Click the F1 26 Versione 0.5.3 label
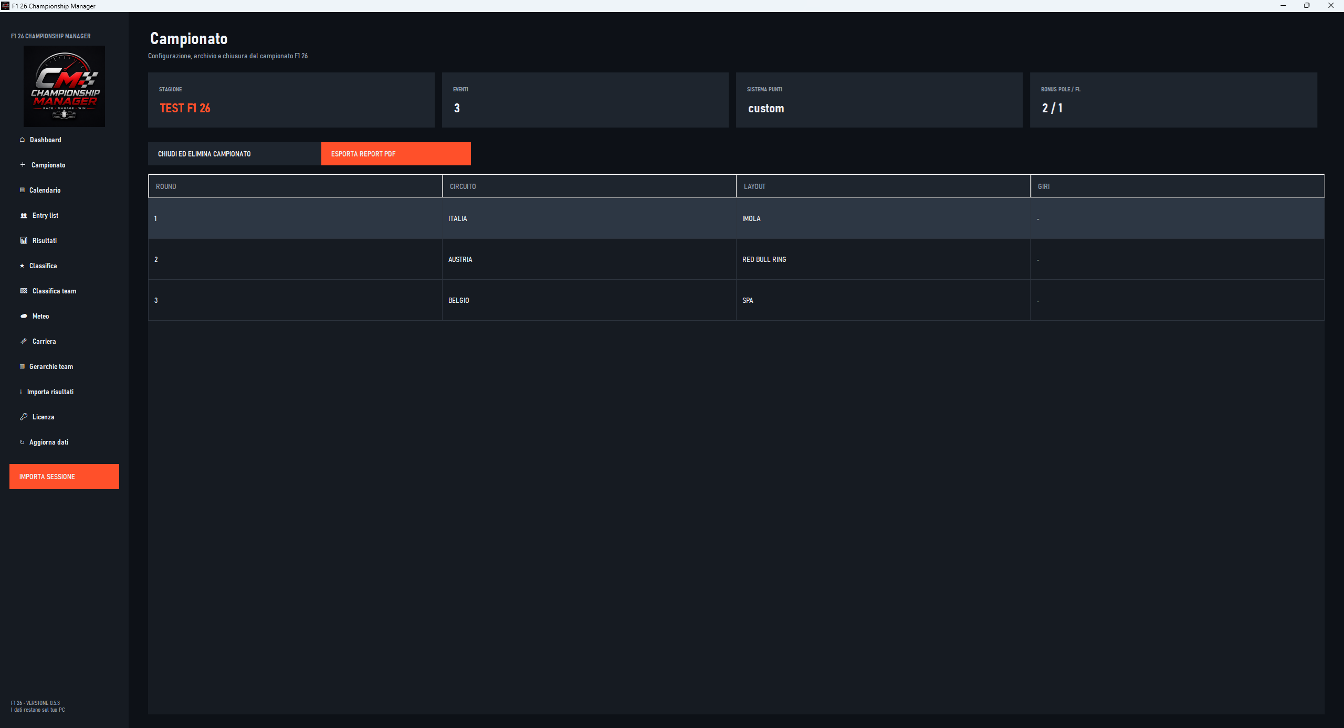The height and width of the screenshot is (728, 1344). (36, 703)
